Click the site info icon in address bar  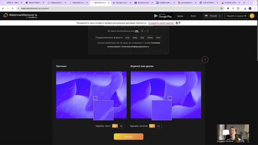coord(19,8)
